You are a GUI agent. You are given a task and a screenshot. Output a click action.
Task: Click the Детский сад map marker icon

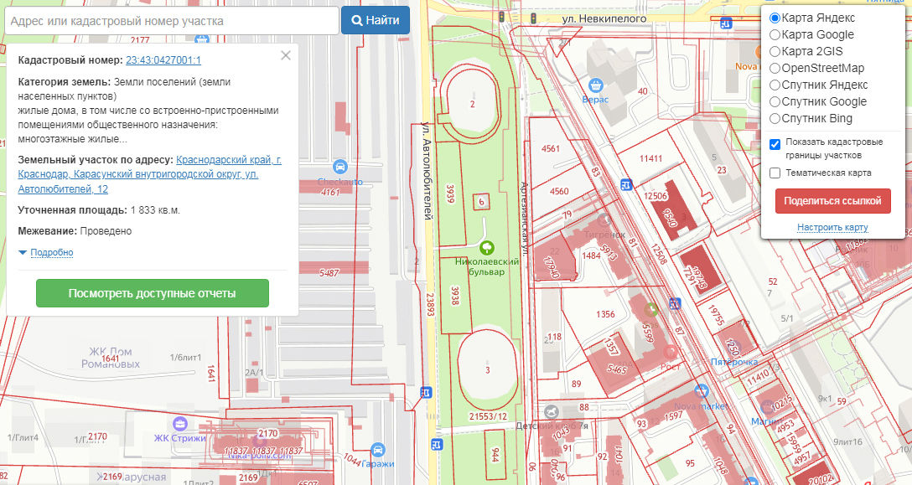551,411
